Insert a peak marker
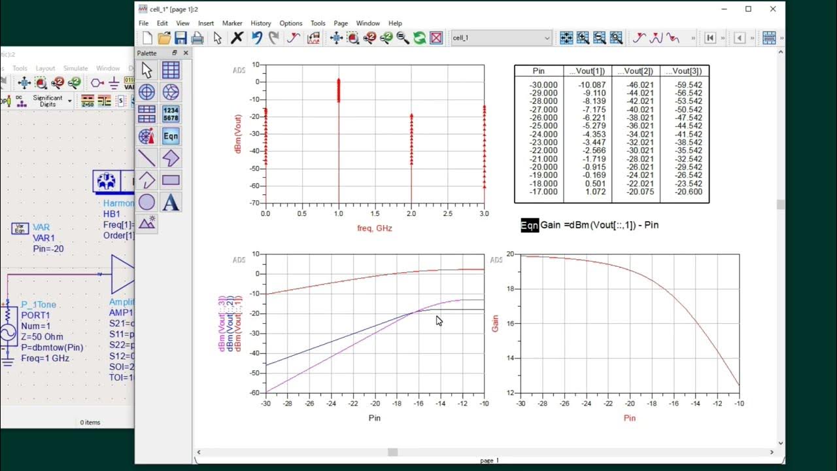837x471 pixels. click(657, 38)
